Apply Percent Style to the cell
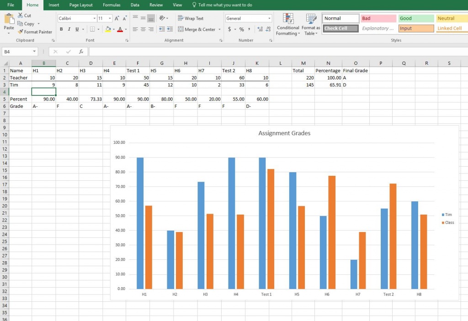Viewport: 468px width, 321px height. tap(241, 29)
